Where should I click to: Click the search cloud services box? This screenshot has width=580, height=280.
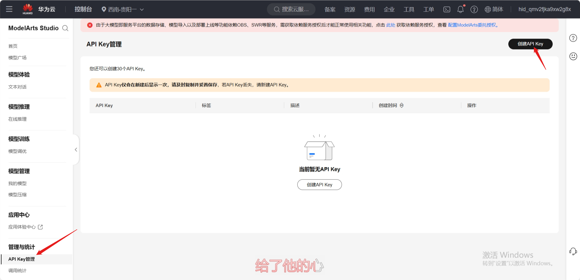(x=291, y=9)
